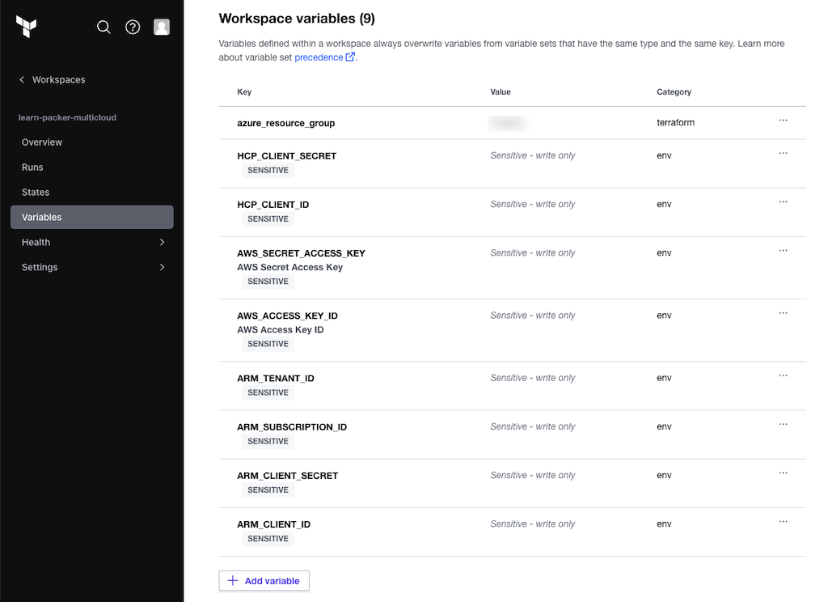Switch to the Runs section

(32, 167)
